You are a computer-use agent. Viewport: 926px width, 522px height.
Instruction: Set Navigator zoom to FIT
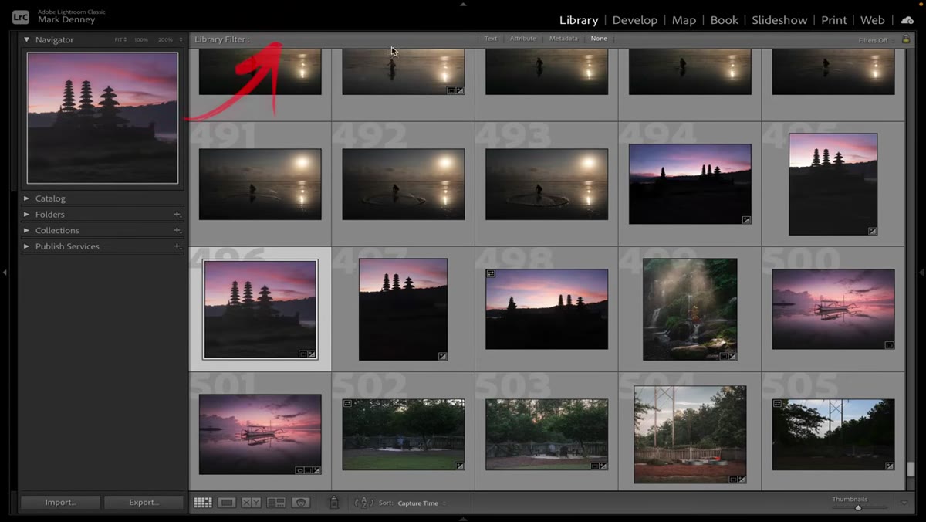(x=120, y=39)
